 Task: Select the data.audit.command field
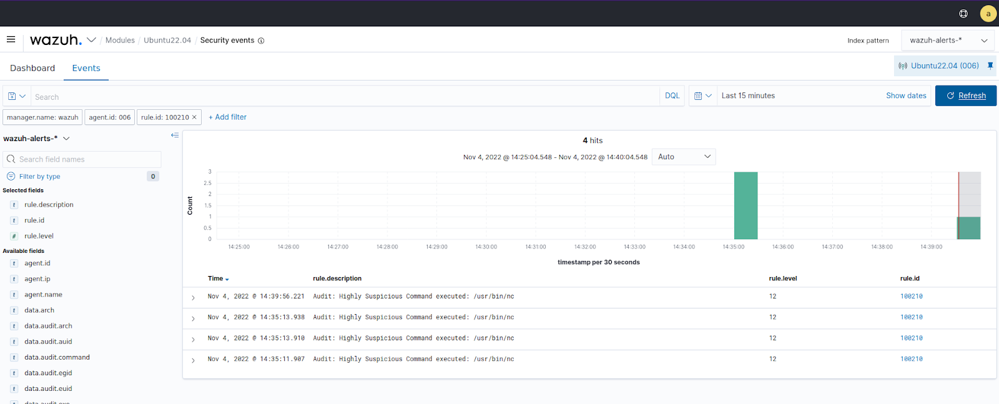tap(57, 357)
